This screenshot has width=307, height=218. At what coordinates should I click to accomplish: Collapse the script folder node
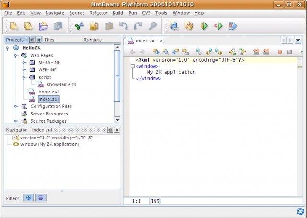tap(24, 78)
